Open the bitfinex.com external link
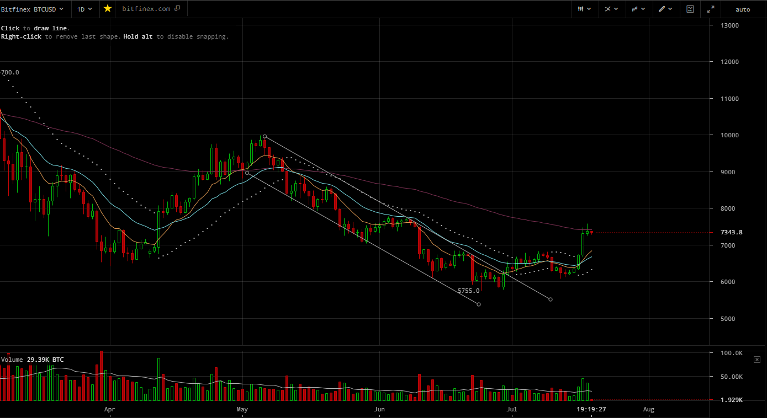 pyautogui.click(x=151, y=9)
